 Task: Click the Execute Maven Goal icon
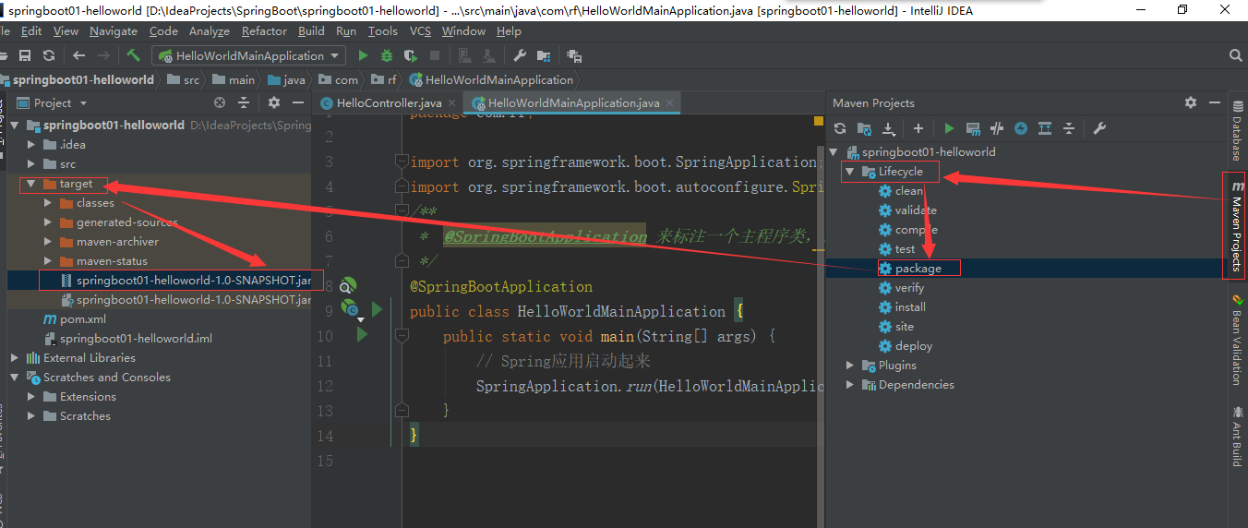coord(973,128)
